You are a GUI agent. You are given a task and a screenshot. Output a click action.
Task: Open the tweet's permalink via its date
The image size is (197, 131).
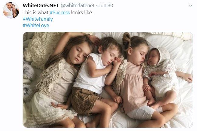click(106, 5)
